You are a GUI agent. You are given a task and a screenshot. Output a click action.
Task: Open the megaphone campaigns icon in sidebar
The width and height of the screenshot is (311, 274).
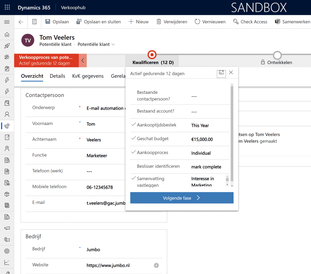7,228
